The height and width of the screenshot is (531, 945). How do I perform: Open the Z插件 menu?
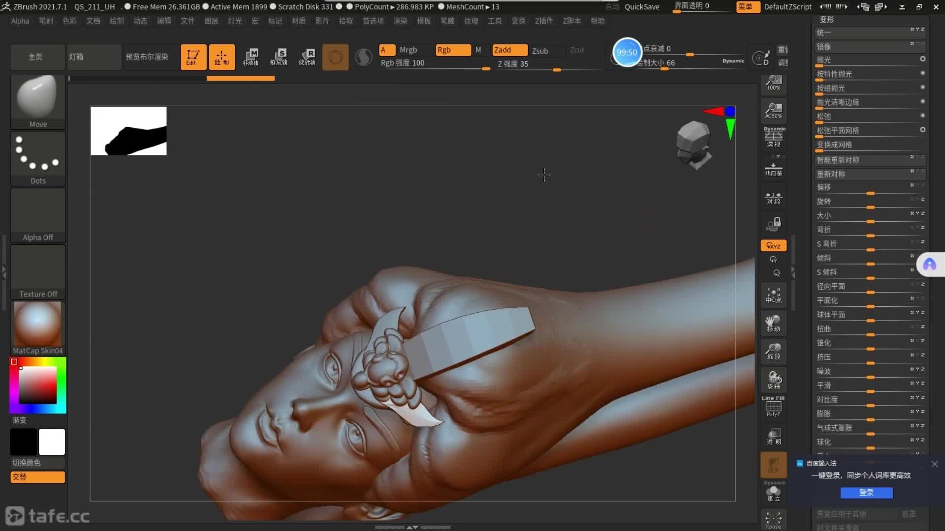543,21
